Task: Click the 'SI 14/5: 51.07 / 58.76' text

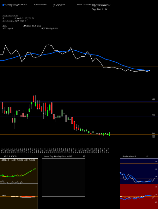Action: pos(24,18)
